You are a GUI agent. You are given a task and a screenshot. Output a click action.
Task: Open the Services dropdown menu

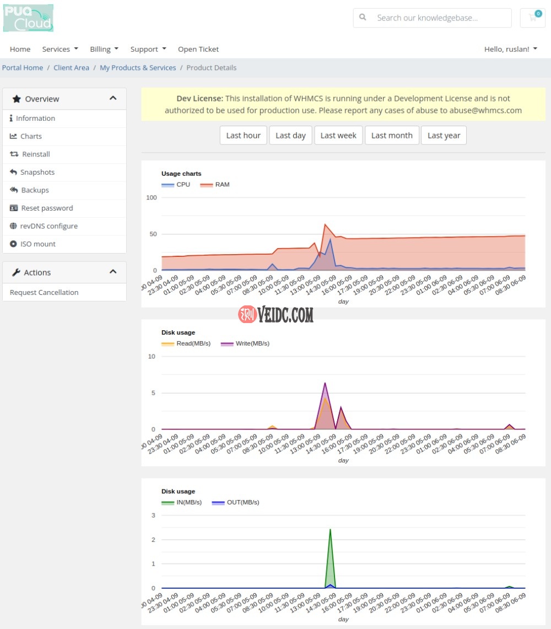pos(60,49)
